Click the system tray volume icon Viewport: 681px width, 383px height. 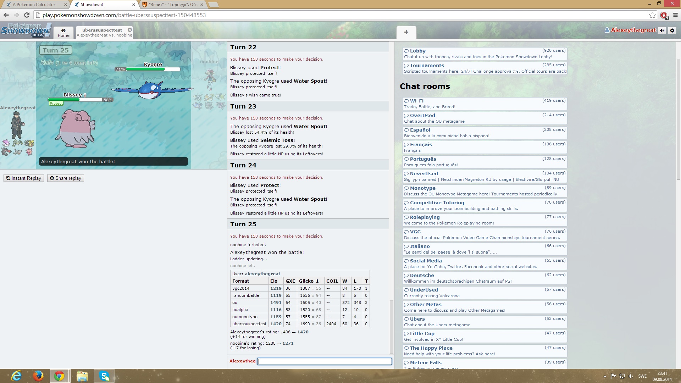pyautogui.click(x=631, y=376)
